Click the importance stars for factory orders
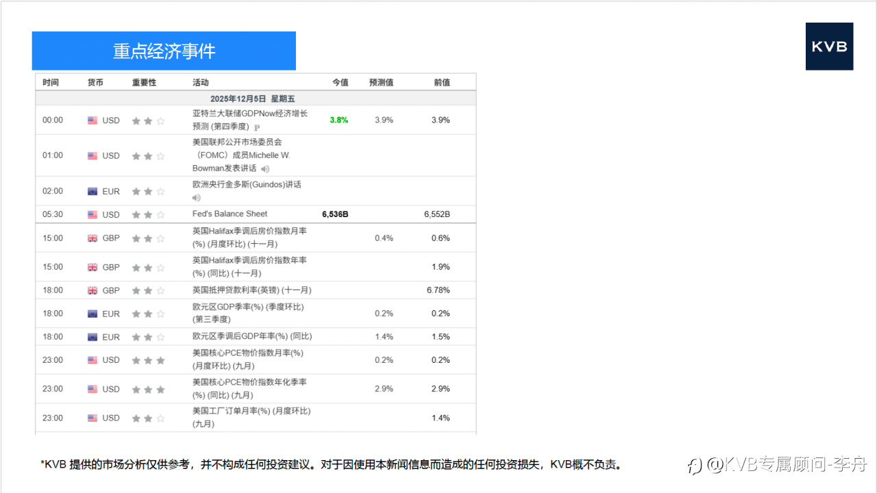877x493 pixels. 148,418
